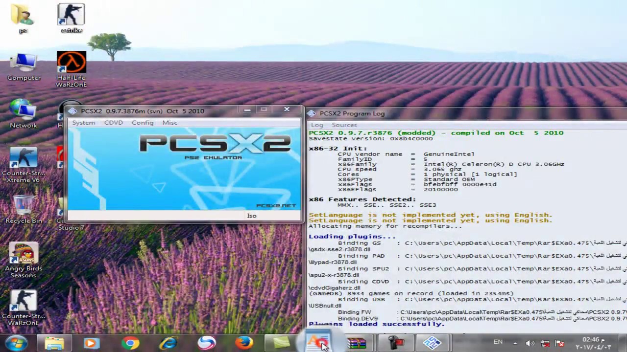Screen dimensions: 627x352
Task: Open Internet Explorer from taskbar
Action: (x=168, y=343)
